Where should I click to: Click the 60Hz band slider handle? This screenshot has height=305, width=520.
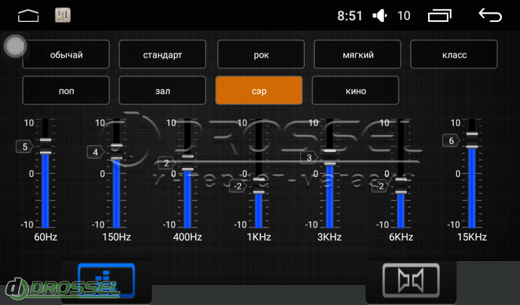pos(46,146)
